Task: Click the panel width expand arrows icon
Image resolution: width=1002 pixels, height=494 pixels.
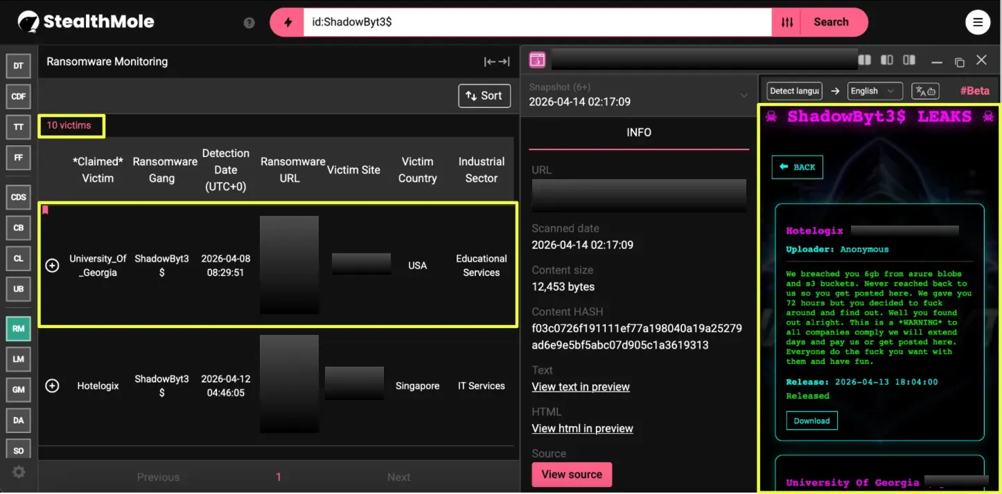Action: click(497, 62)
